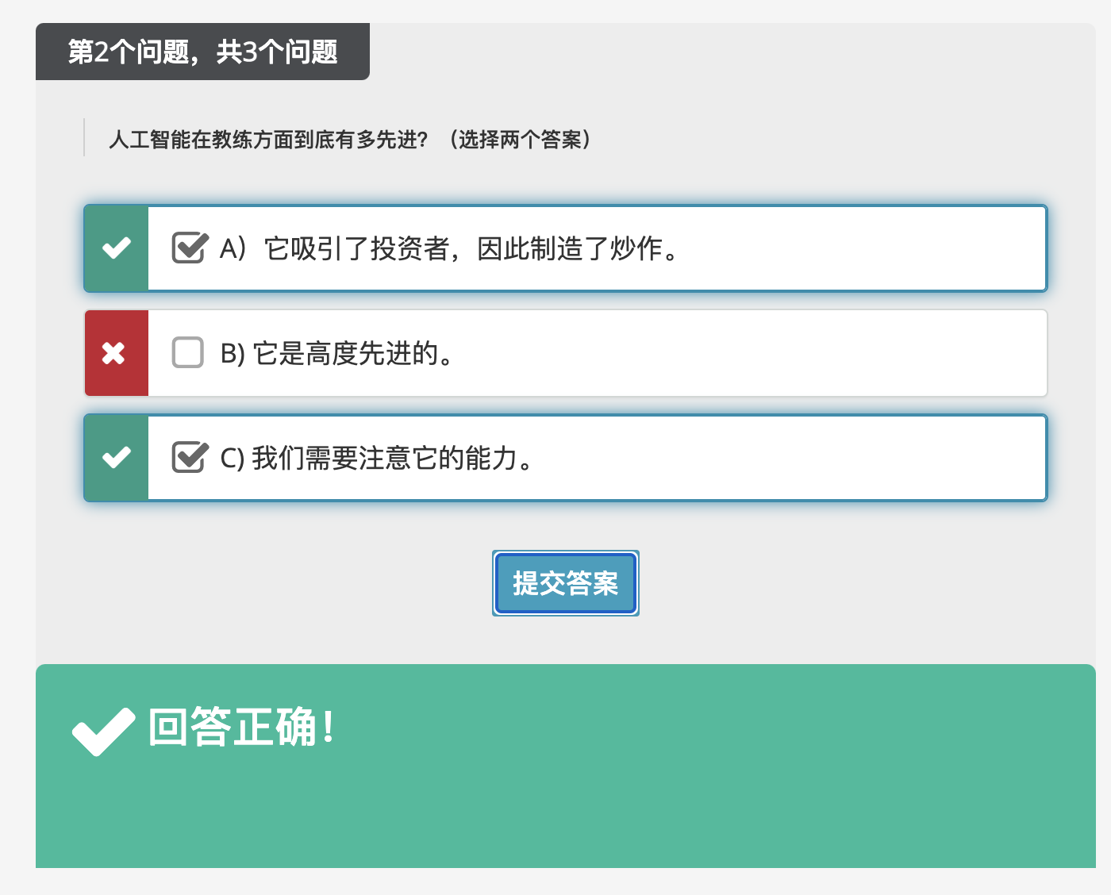The width and height of the screenshot is (1111, 895).
Task: Click the green checkmark icon beside option A
Action: (117, 248)
